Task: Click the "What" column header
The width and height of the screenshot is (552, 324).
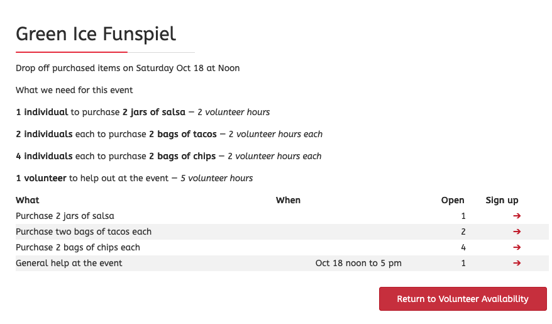Action: (x=28, y=200)
